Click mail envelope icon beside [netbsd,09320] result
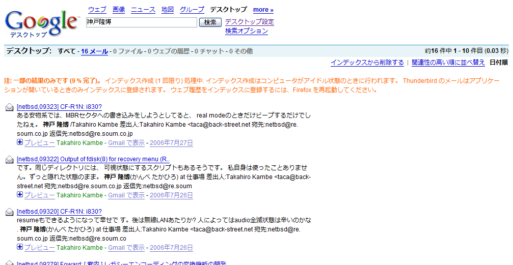 [x=10, y=212]
